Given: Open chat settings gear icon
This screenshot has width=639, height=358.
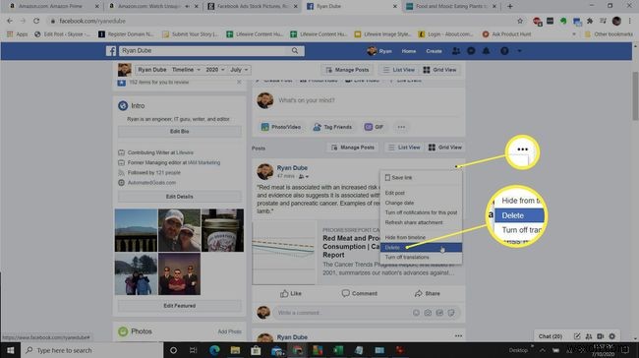Looking at the screenshot, I should coord(612,336).
